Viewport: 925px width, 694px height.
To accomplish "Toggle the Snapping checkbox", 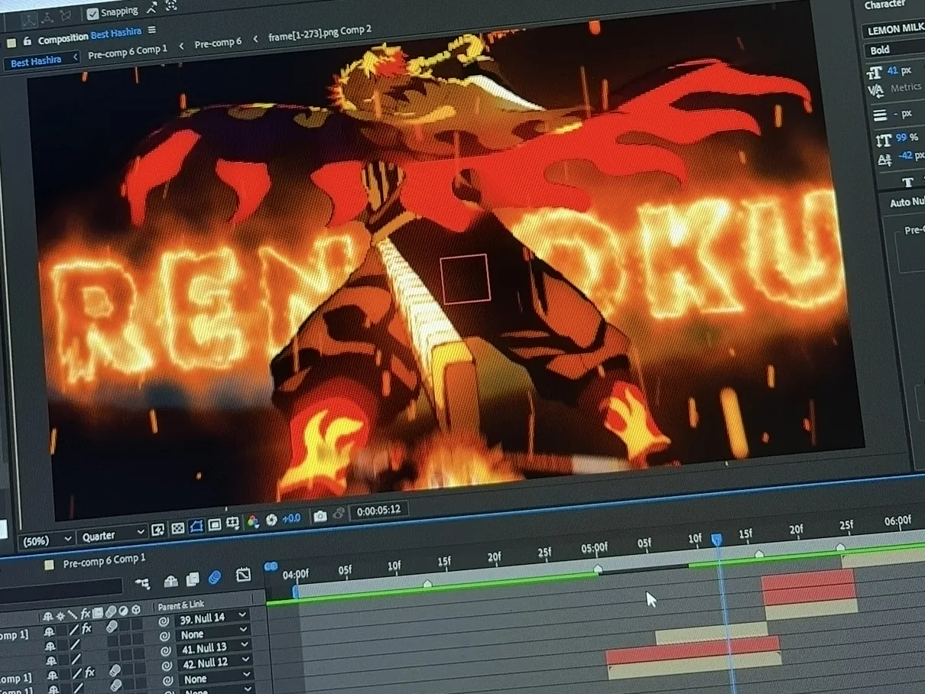I will (93, 13).
